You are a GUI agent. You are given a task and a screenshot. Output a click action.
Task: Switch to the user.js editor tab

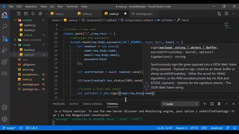pos(61,14)
